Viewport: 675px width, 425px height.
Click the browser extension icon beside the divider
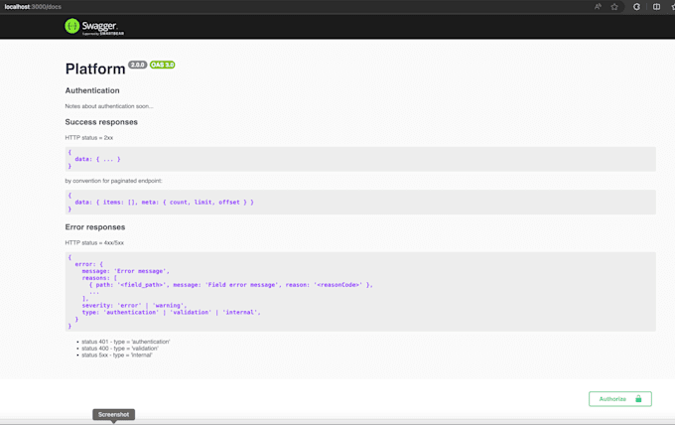(x=636, y=7)
